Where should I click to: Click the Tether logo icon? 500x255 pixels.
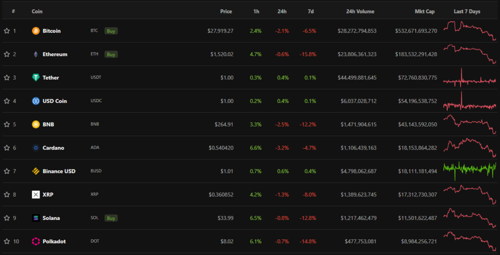[36, 78]
